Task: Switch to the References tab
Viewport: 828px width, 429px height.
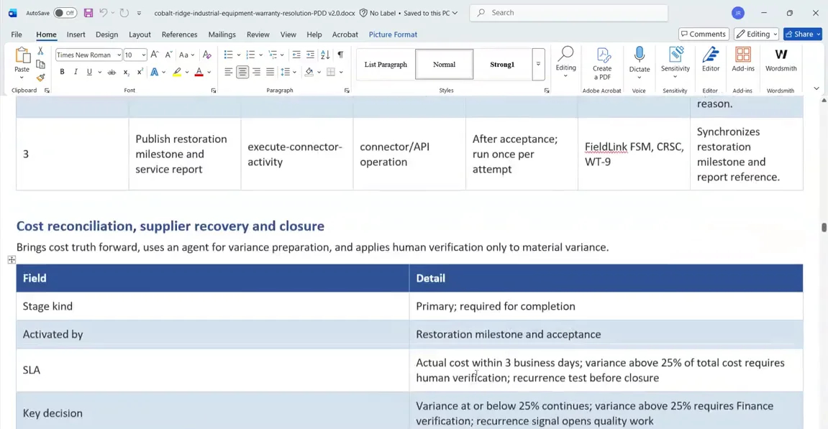Action: pos(180,34)
